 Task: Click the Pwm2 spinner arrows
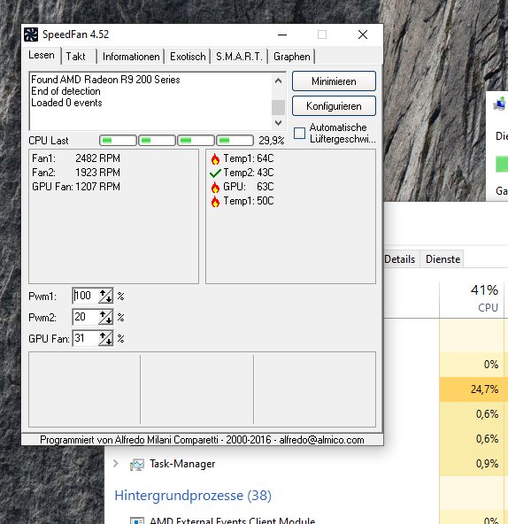(105, 317)
